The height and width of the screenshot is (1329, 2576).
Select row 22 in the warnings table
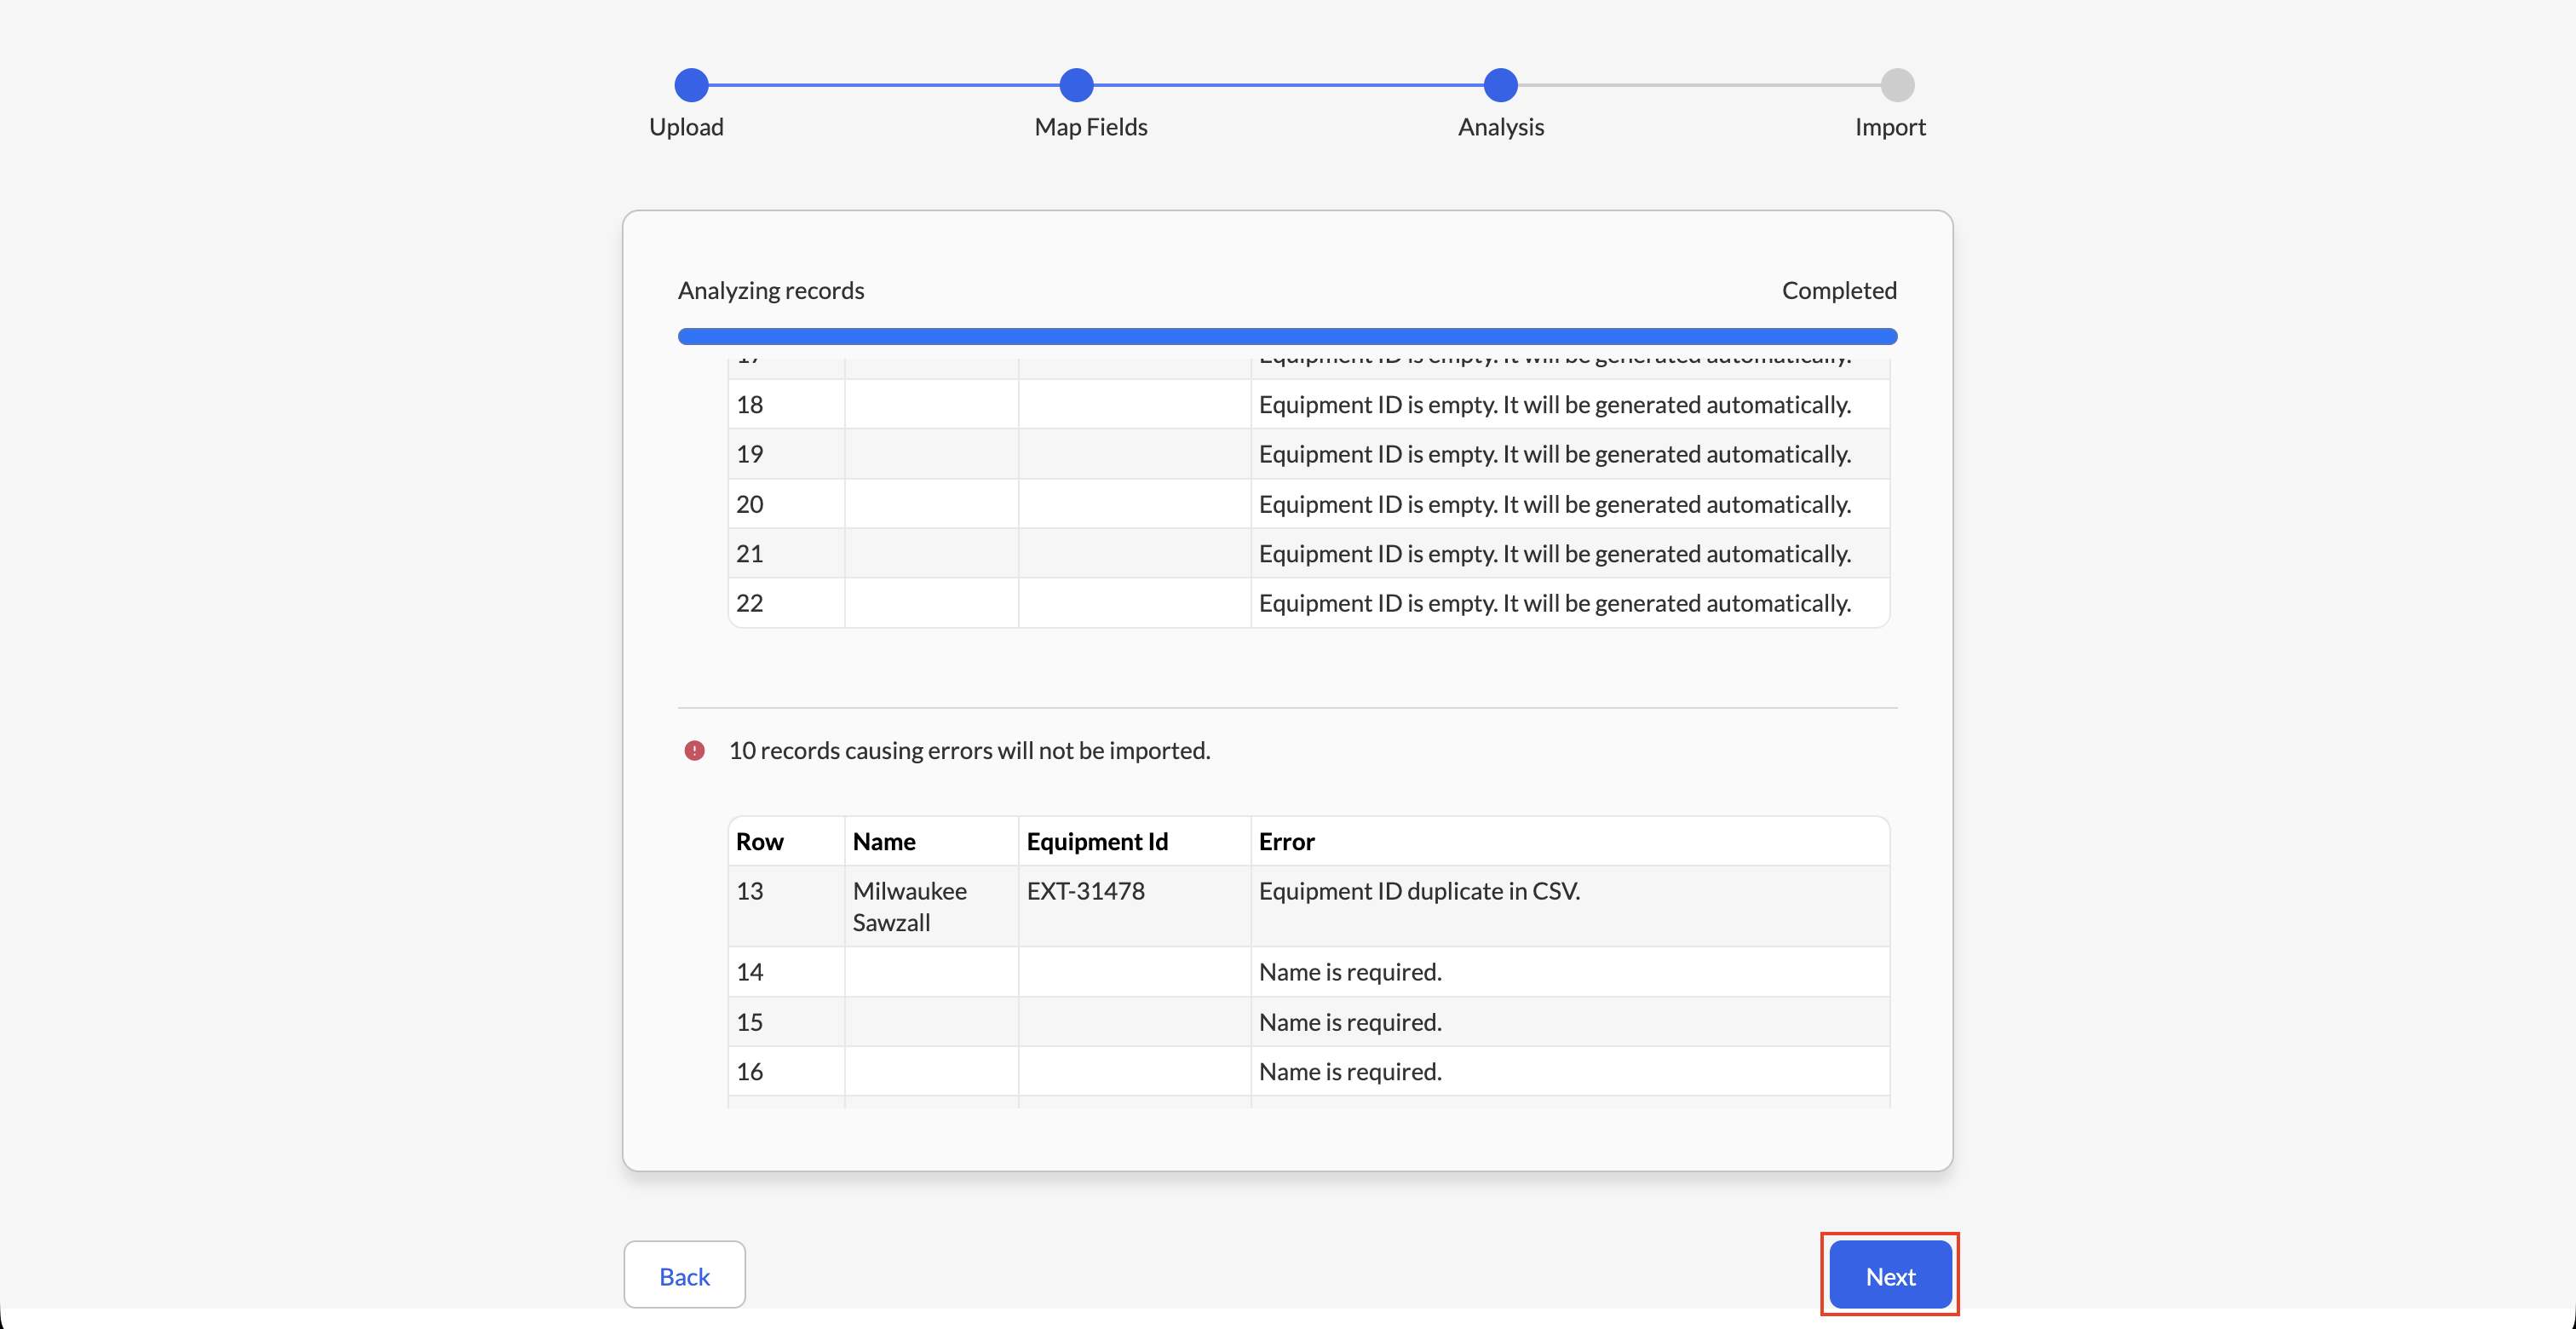coord(1309,603)
